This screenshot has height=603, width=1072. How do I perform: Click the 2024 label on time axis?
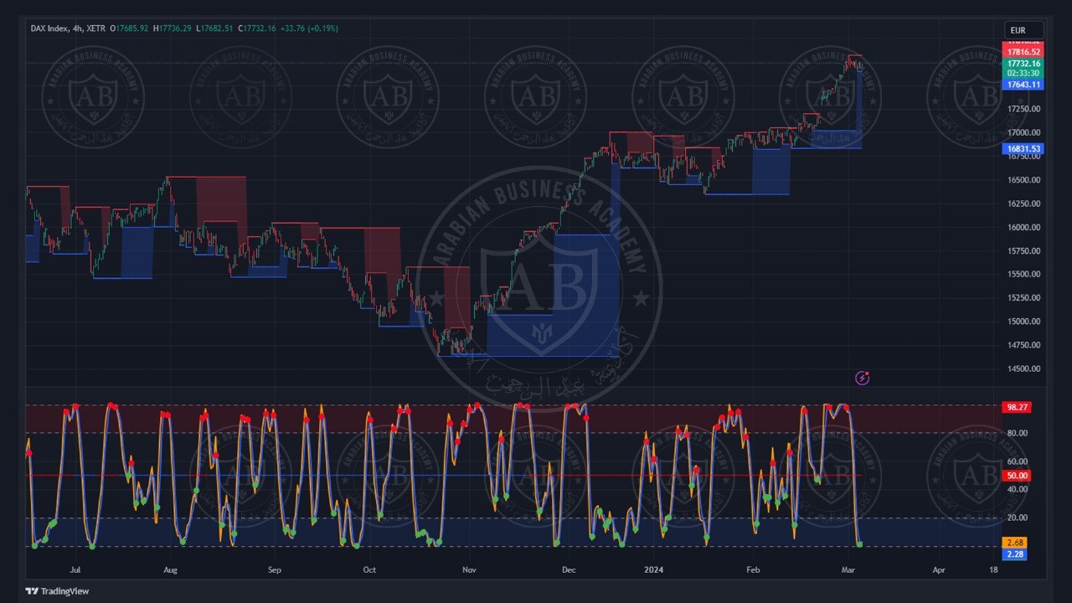pos(653,570)
